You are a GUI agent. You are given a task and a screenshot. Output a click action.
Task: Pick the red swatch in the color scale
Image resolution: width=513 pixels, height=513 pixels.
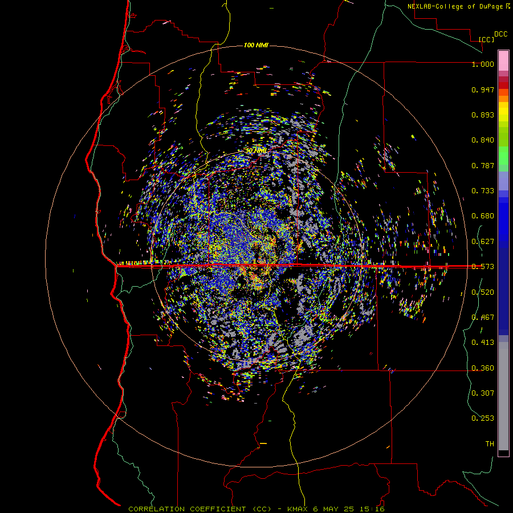pyautogui.click(x=503, y=85)
